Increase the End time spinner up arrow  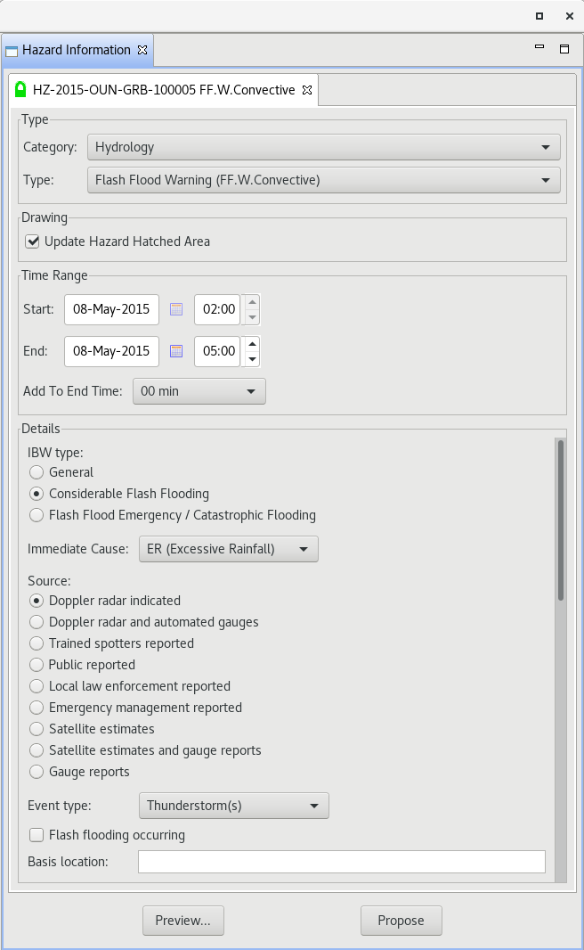pos(252,344)
